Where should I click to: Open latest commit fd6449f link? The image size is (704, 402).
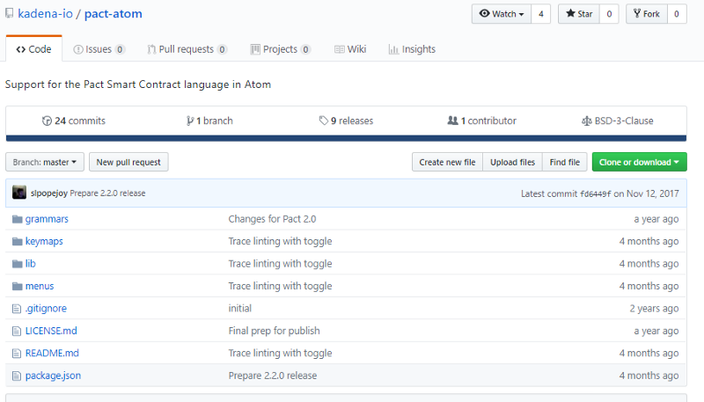[595, 194]
